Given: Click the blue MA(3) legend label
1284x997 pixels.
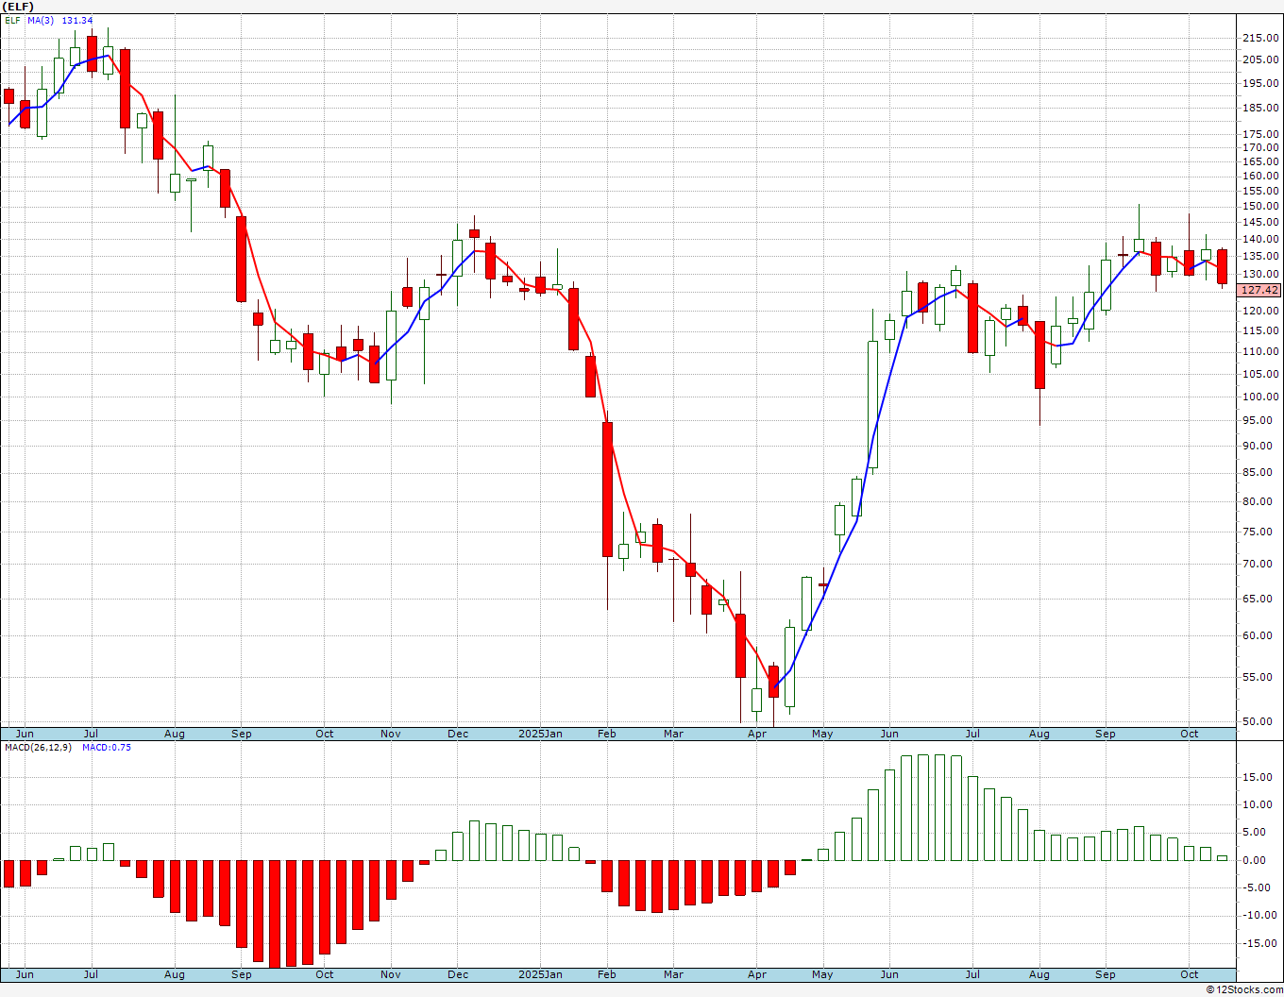Looking at the screenshot, I should click(41, 20).
